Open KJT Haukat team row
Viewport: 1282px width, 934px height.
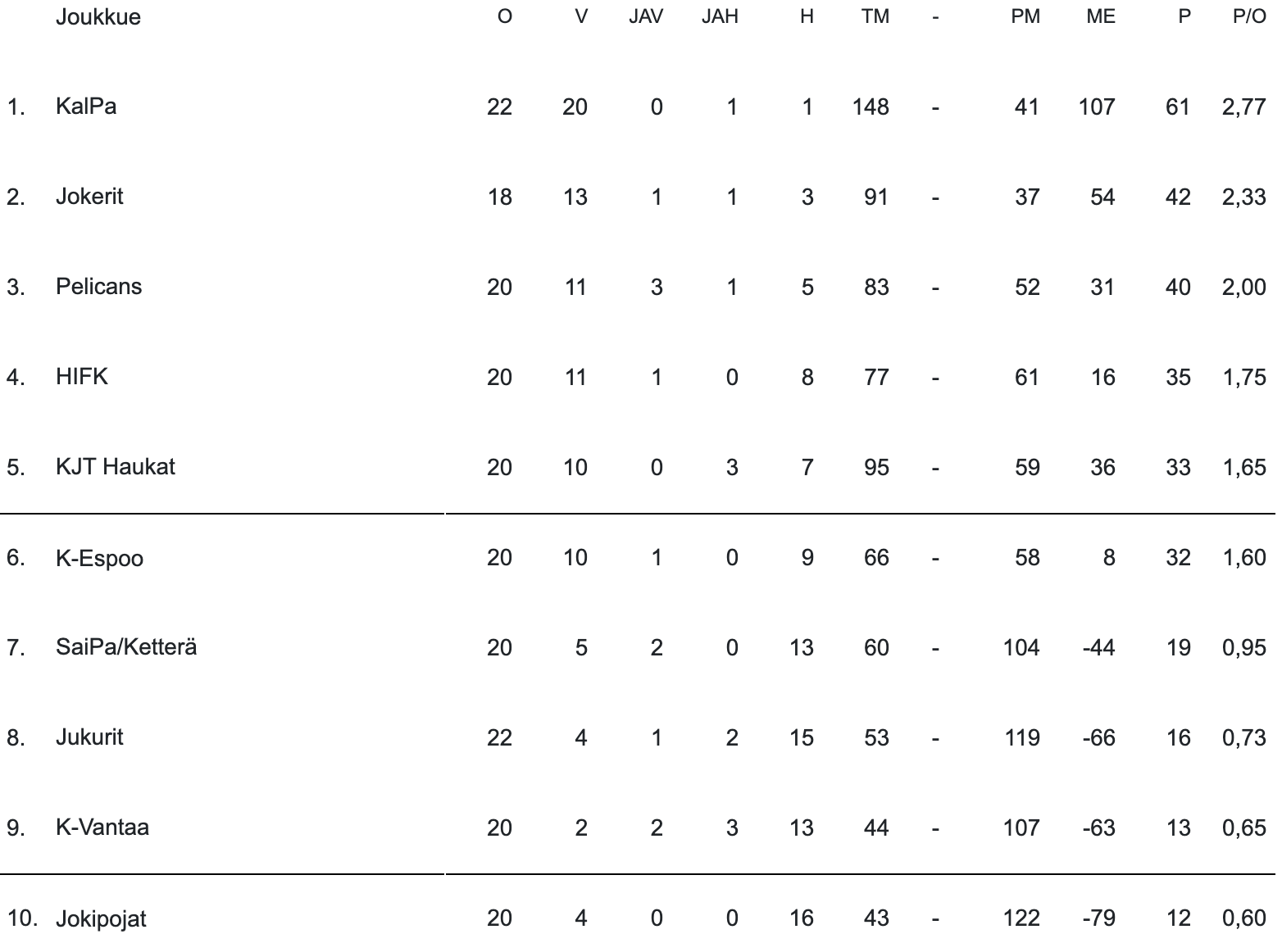tap(116, 467)
